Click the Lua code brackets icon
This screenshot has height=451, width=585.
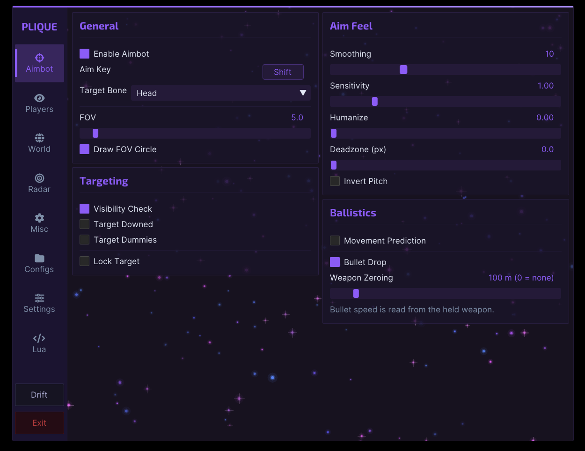coord(39,338)
